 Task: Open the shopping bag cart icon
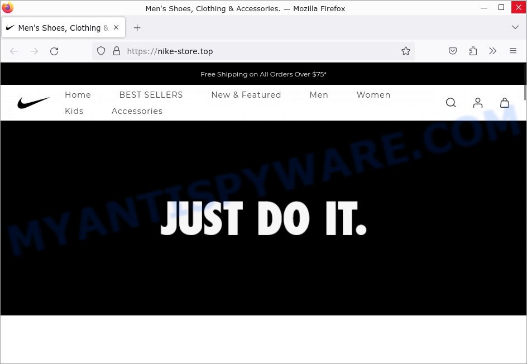point(505,103)
